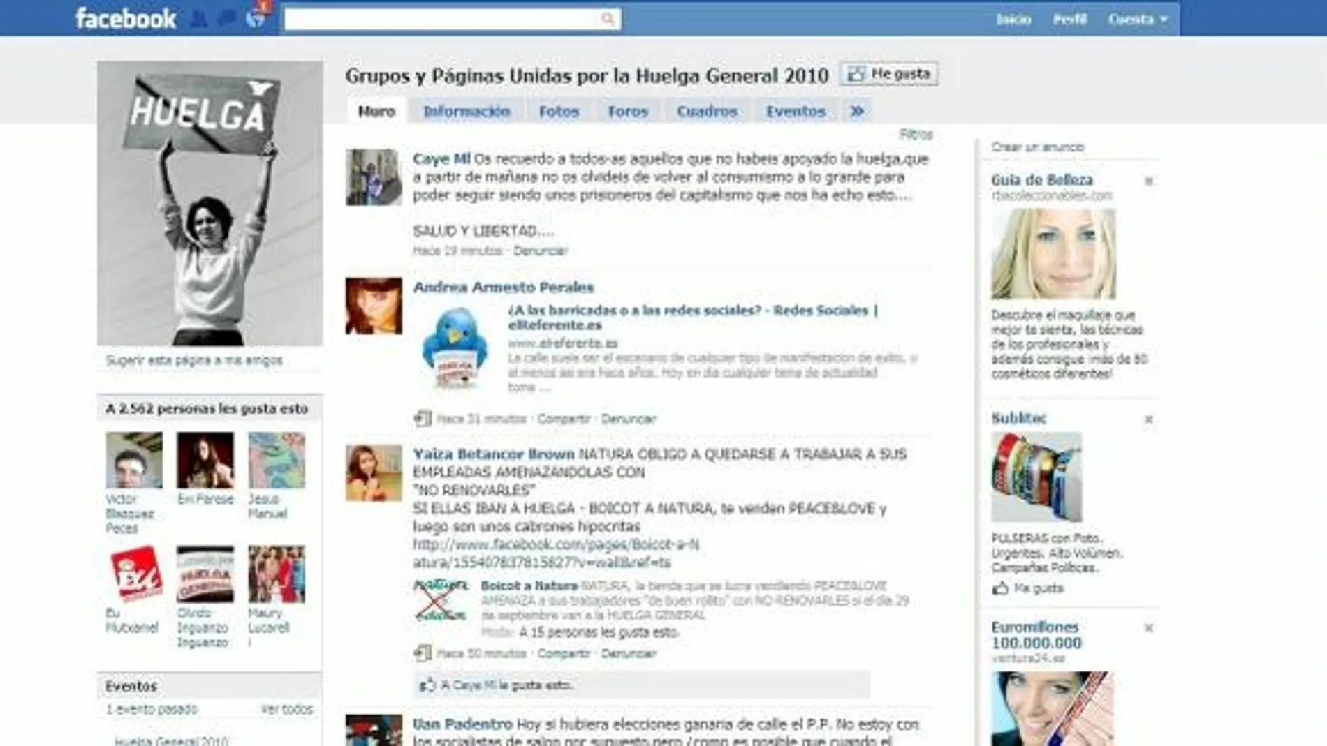This screenshot has height=746, width=1327.
Task: Open notifications globe icon
Action: coord(256,18)
